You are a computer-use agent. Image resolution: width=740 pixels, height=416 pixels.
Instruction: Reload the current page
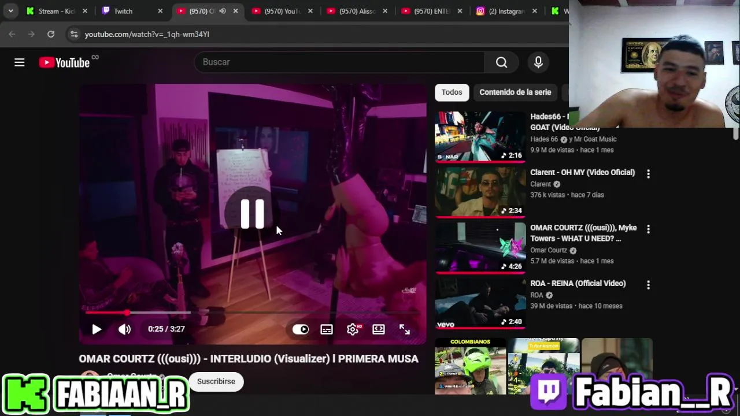click(51, 35)
